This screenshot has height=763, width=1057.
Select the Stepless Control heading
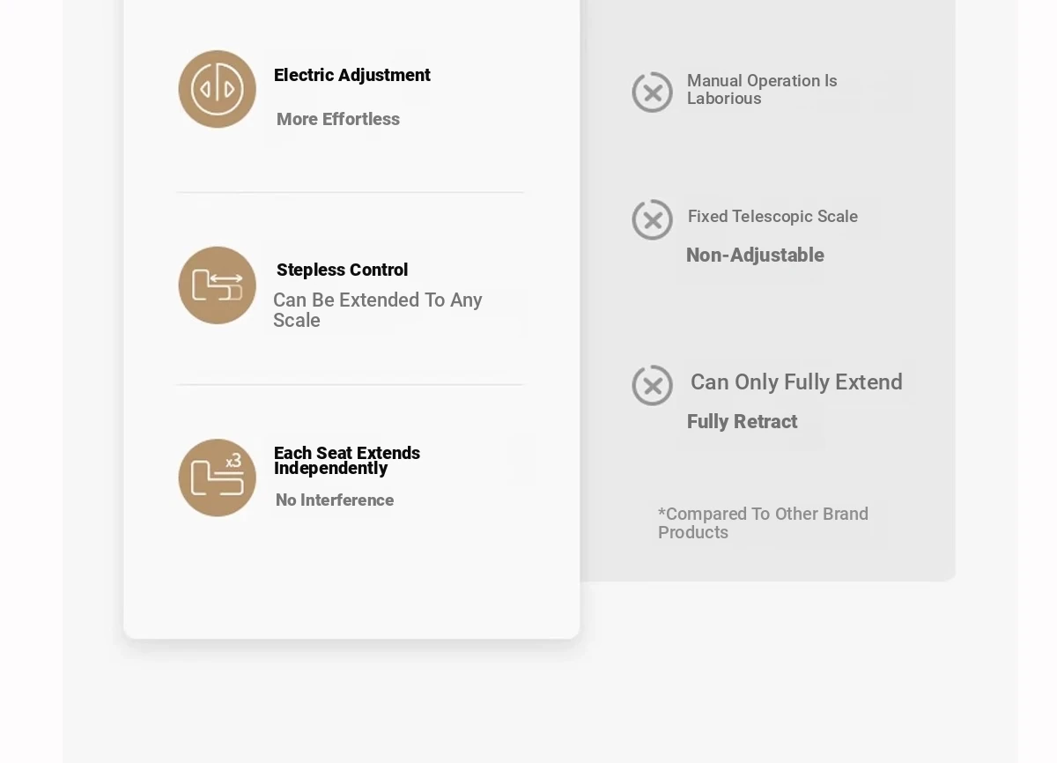click(x=343, y=270)
